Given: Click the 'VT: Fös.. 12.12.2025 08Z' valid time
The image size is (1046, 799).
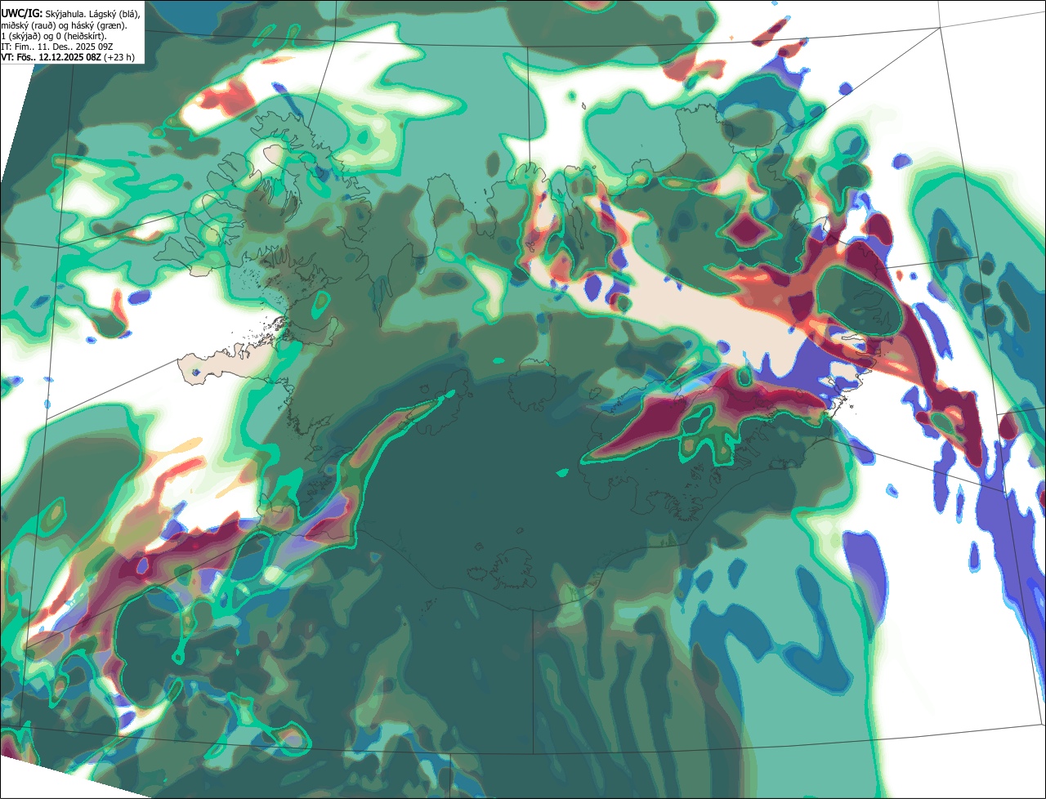Looking at the screenshot, I should [51, 57].
